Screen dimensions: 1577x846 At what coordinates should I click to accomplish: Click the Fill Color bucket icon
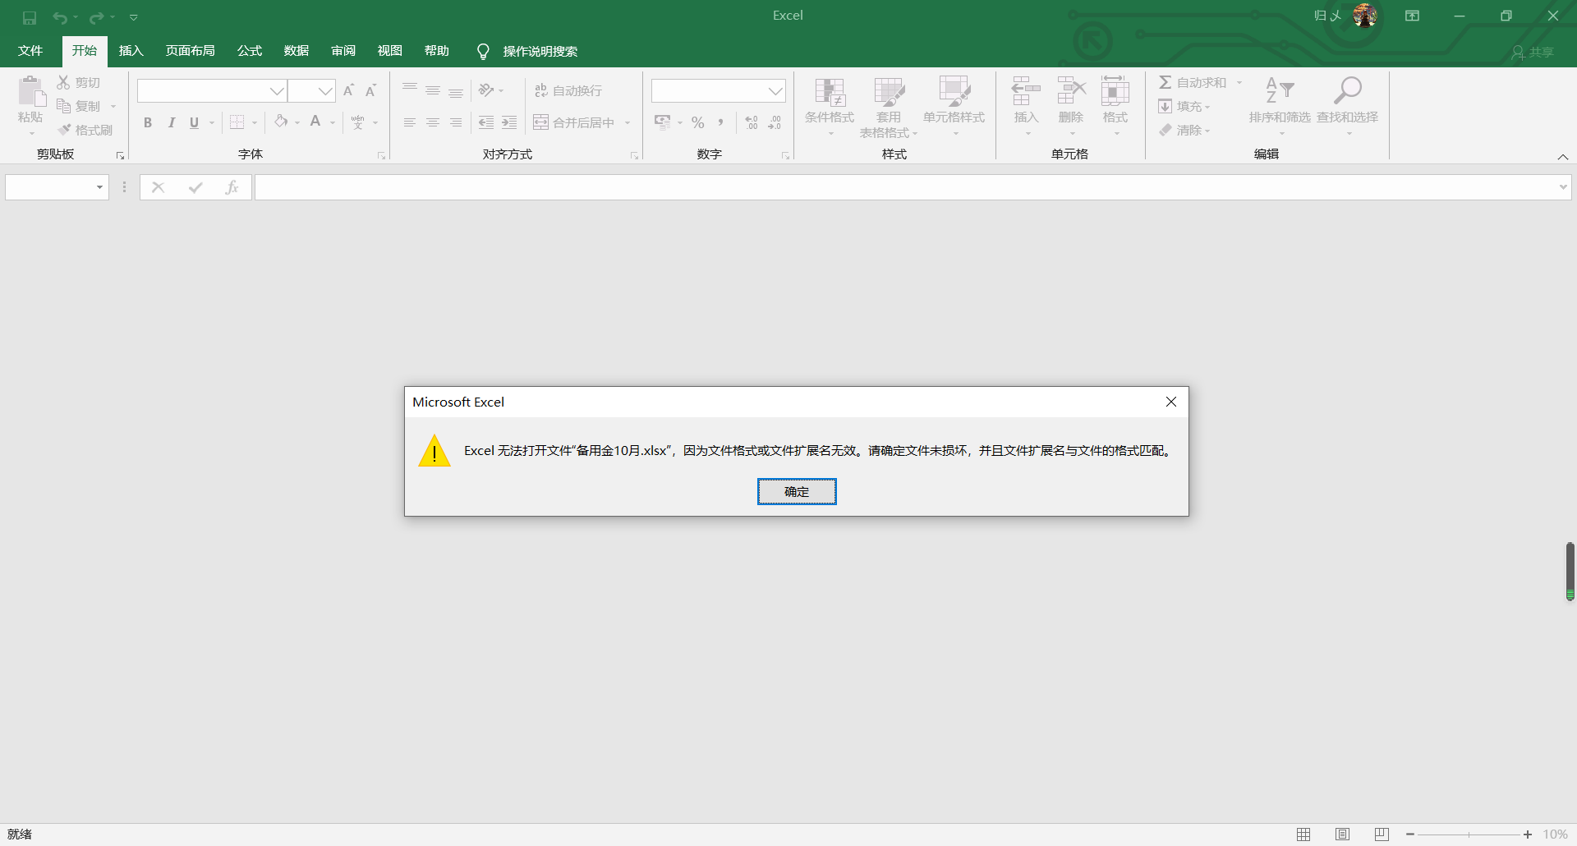[281, 122]
